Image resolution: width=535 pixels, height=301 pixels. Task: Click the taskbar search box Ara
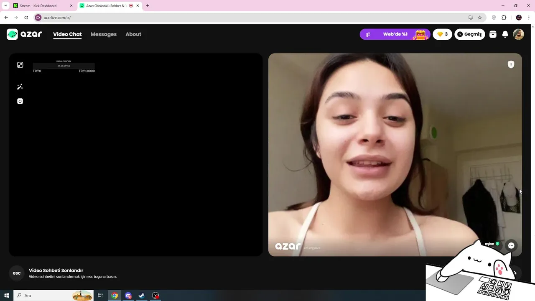[53, 296]
